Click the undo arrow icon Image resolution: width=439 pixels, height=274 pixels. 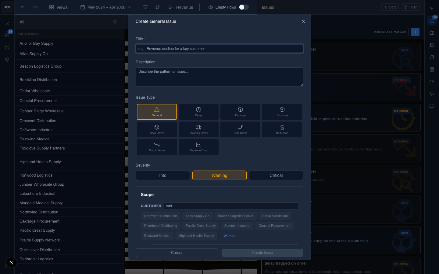(23, 7)
